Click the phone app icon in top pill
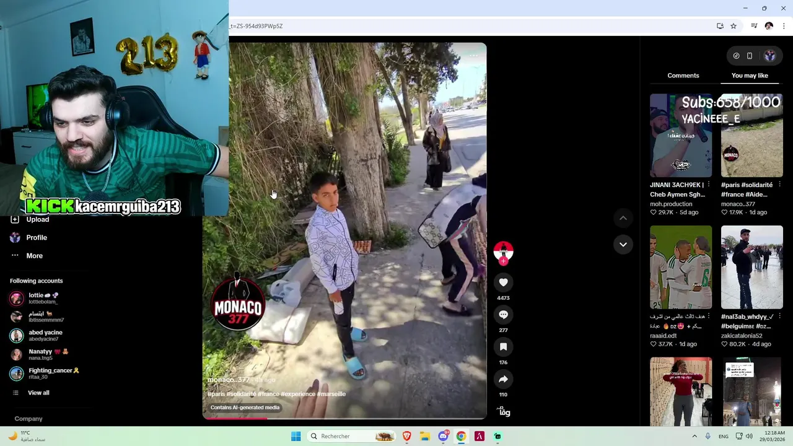Screen dimensions: 793x446 pyautogui.click(x=750, y=56)
